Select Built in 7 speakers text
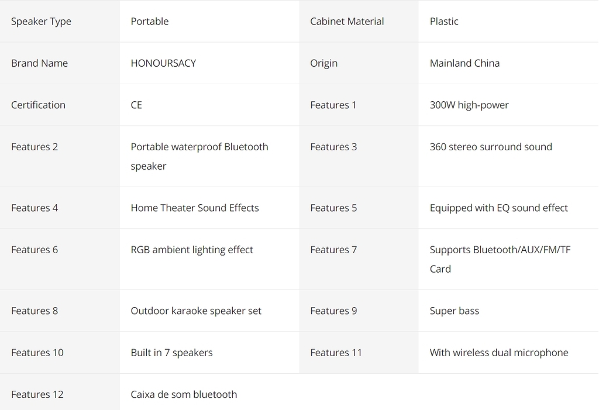Viewport: 599px width, 410px height. 171,353
